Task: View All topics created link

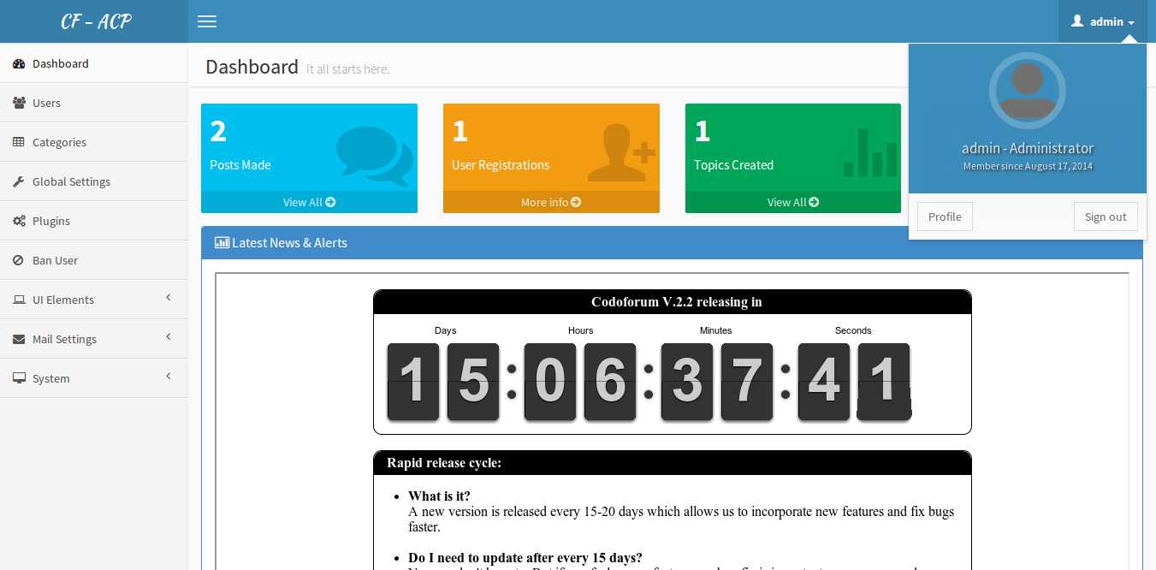Action: point(793,202)
